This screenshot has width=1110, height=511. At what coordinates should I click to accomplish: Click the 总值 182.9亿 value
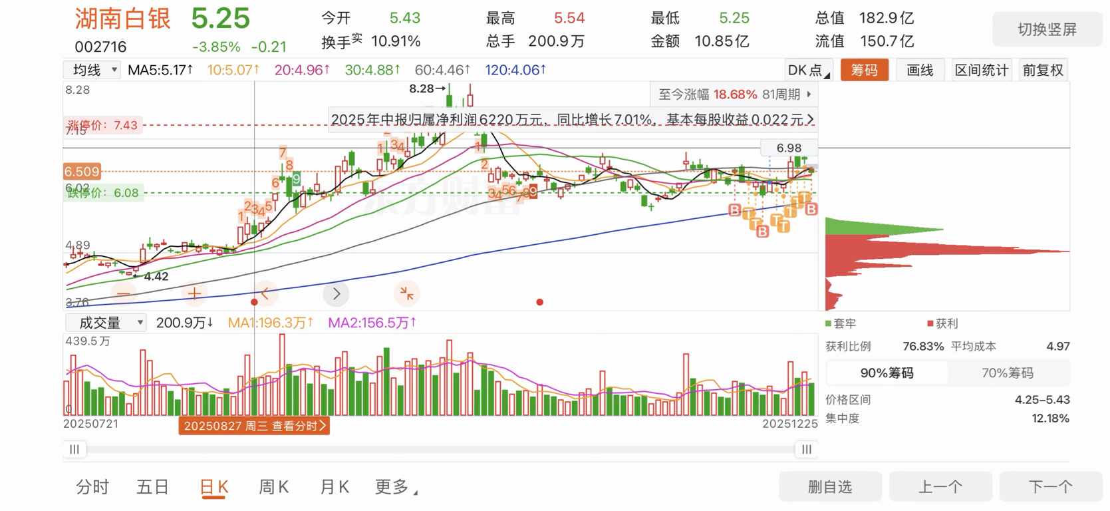(x=887, y=18)
